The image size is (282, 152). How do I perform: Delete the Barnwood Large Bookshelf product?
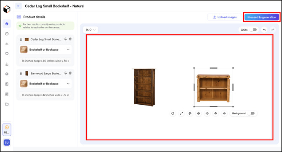[70, 73]
